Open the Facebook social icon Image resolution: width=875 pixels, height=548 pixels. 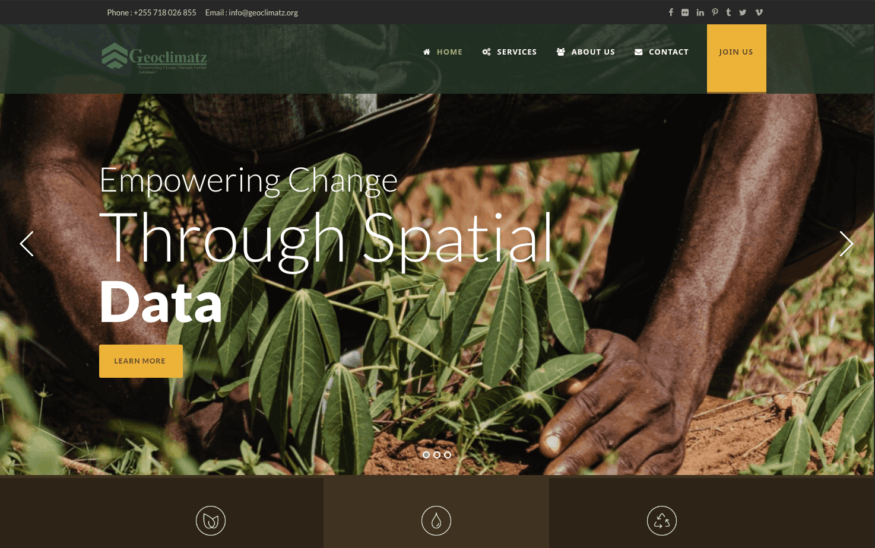tap(671, 12)
